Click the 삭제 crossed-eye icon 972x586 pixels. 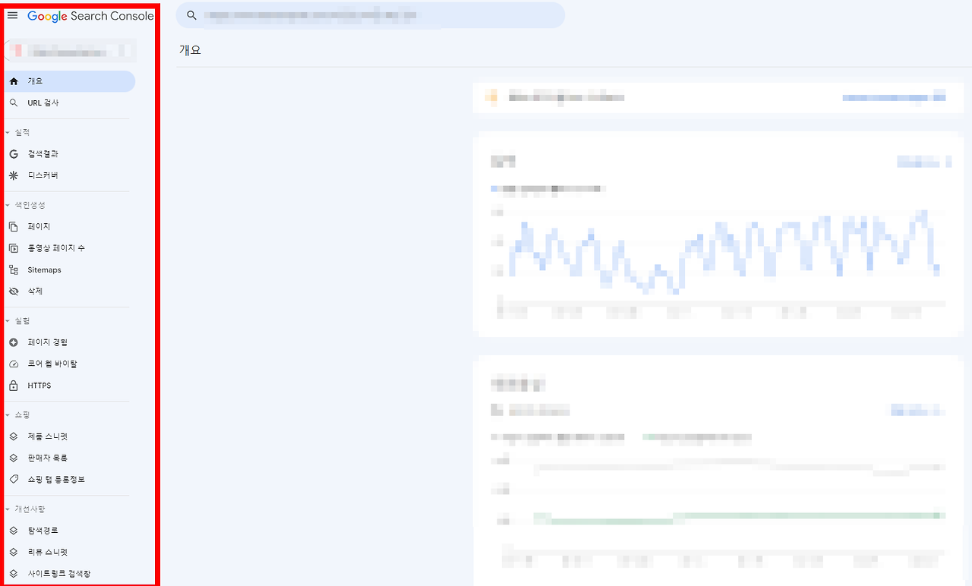click(14, 291)
